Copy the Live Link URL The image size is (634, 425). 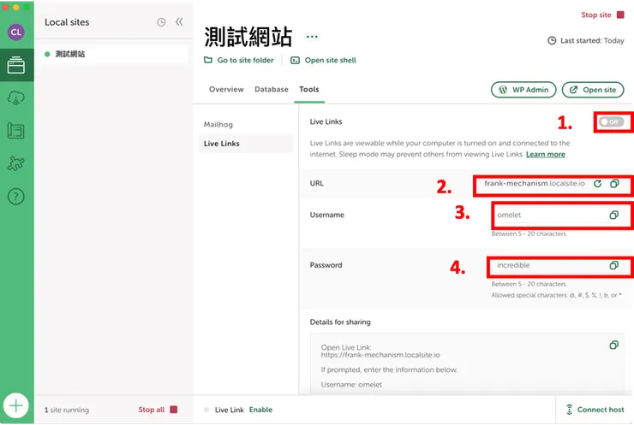pyautogui.click(x=614, y=184)
